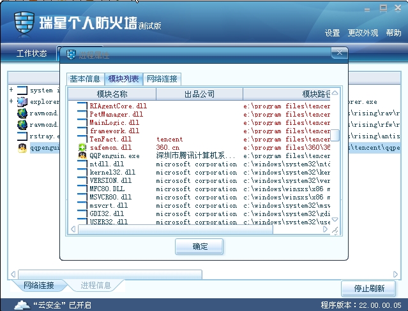Screen dimensions: 408x311
Task: Click the main window scroll-left arrow
Action: point(13,274)
